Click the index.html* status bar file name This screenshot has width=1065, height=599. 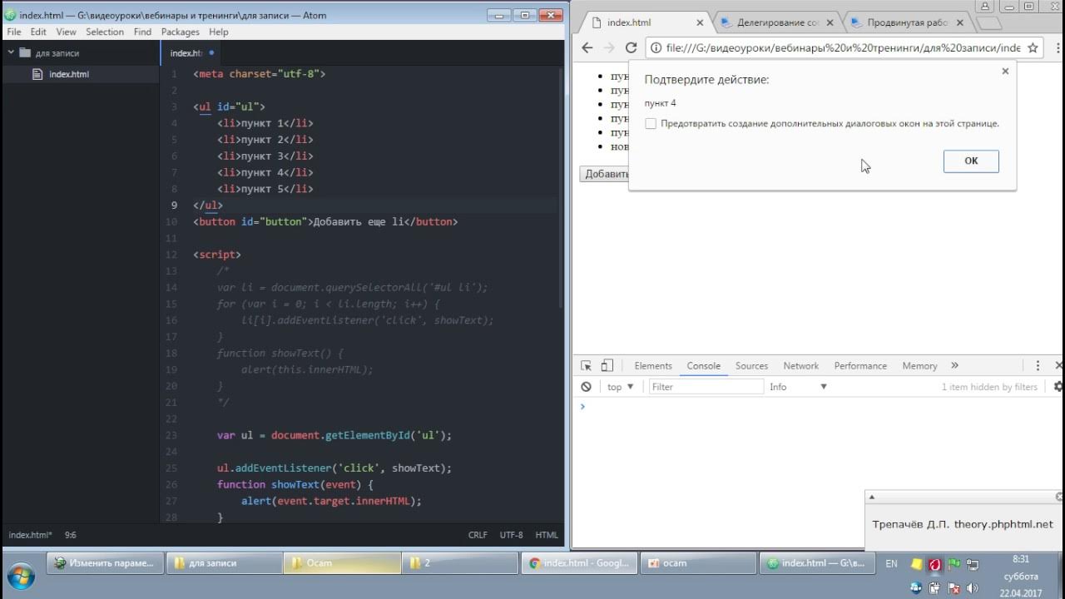[x=31, y=535]
